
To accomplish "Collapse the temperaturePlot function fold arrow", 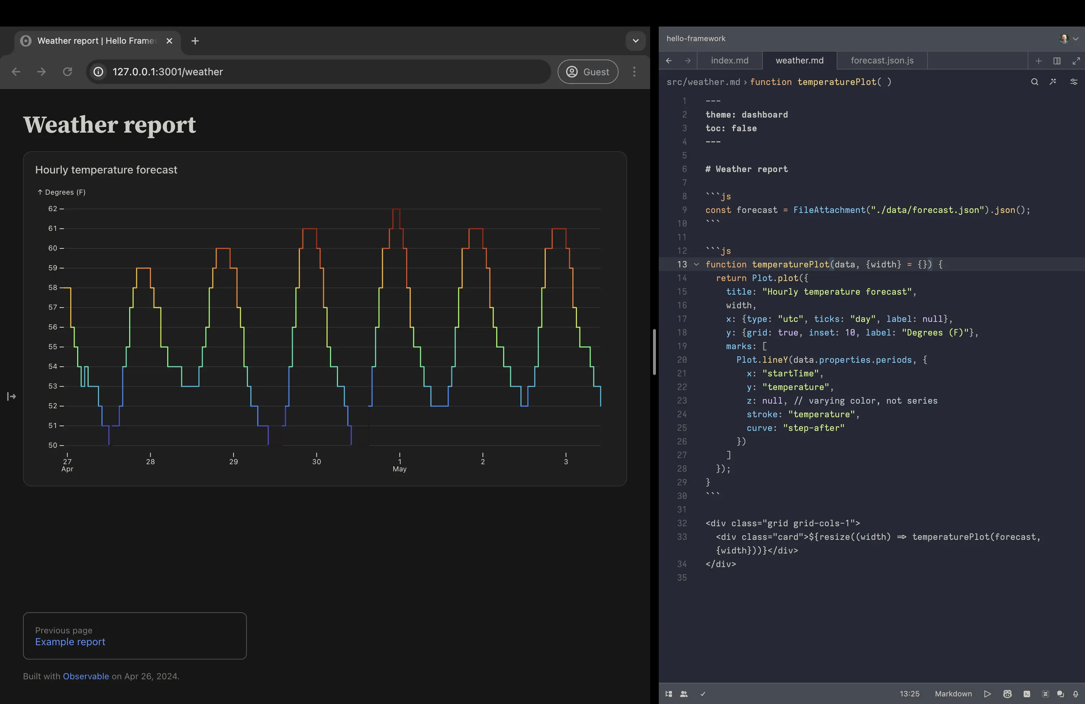I will coord(696,265).
